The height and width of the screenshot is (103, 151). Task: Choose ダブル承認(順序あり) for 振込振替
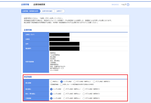click(94, 82)
